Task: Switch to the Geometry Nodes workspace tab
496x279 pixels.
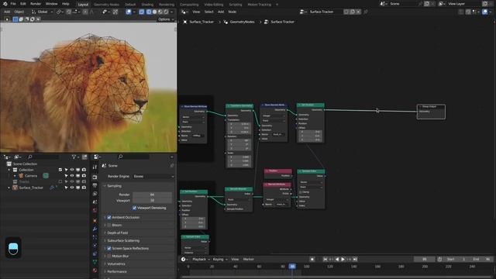Action: [107, 5]
